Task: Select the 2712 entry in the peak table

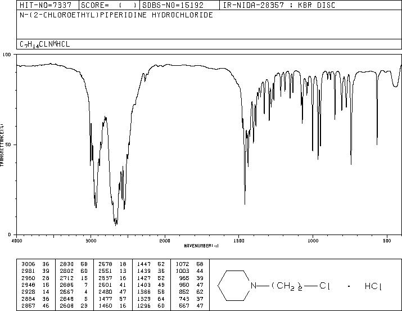Action: 74,278
